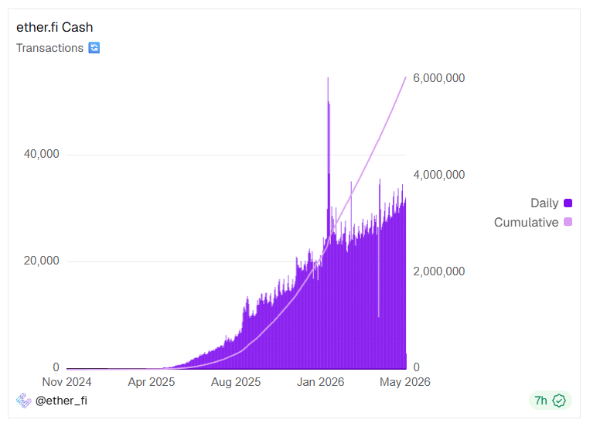Click the 6,000,000 right axis label

pos(438,78)
